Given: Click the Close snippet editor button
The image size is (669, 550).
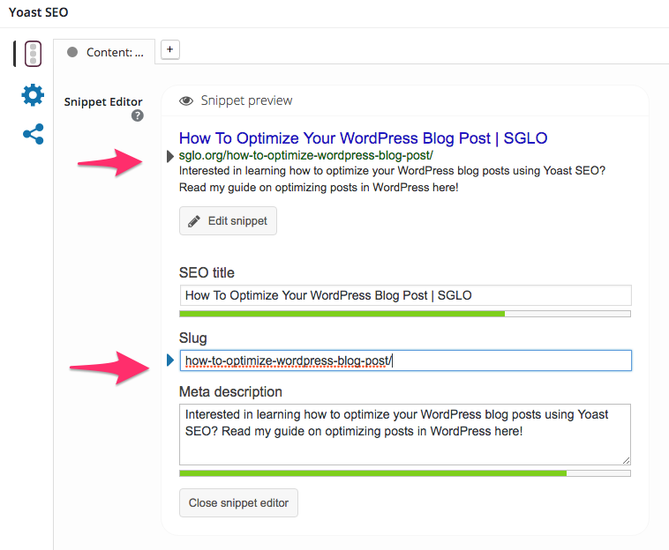Looking at the screenshot, I should (x=238, y=502).
